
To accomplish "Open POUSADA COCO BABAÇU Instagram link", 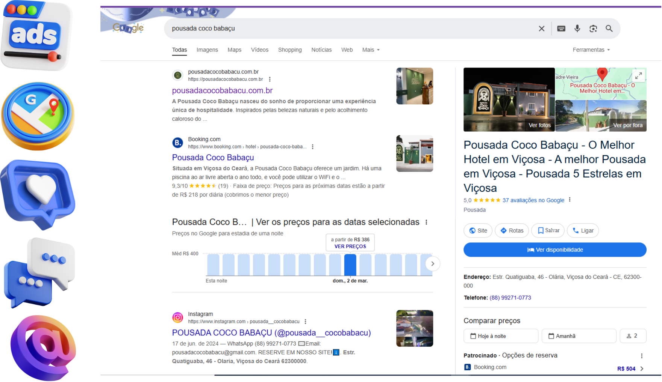I will tap(271, 333).
